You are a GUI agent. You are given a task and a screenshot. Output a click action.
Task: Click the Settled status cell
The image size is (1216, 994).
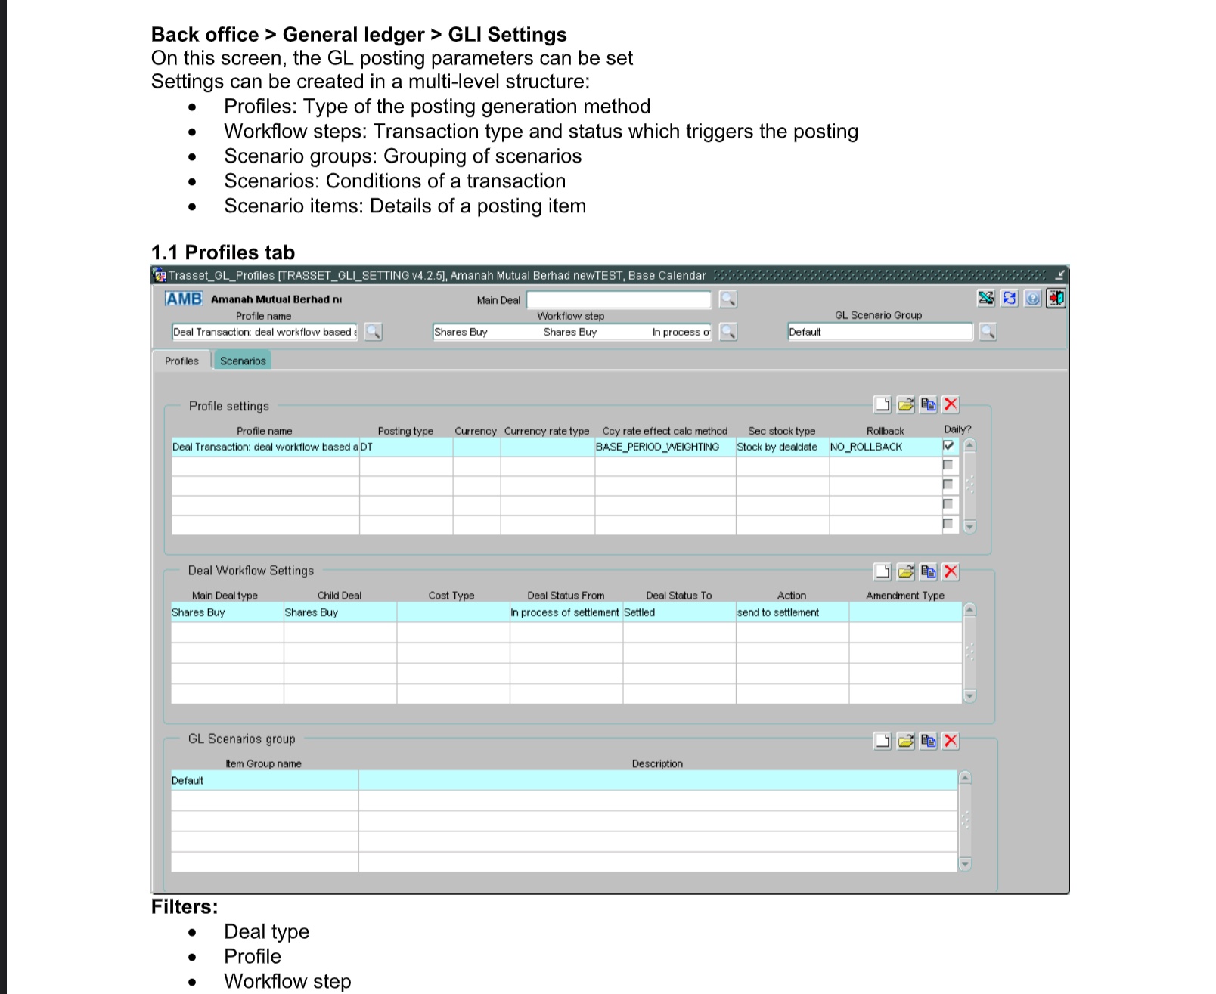click(679, 612)
